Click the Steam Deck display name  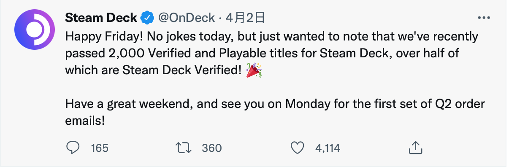point(101,18)
